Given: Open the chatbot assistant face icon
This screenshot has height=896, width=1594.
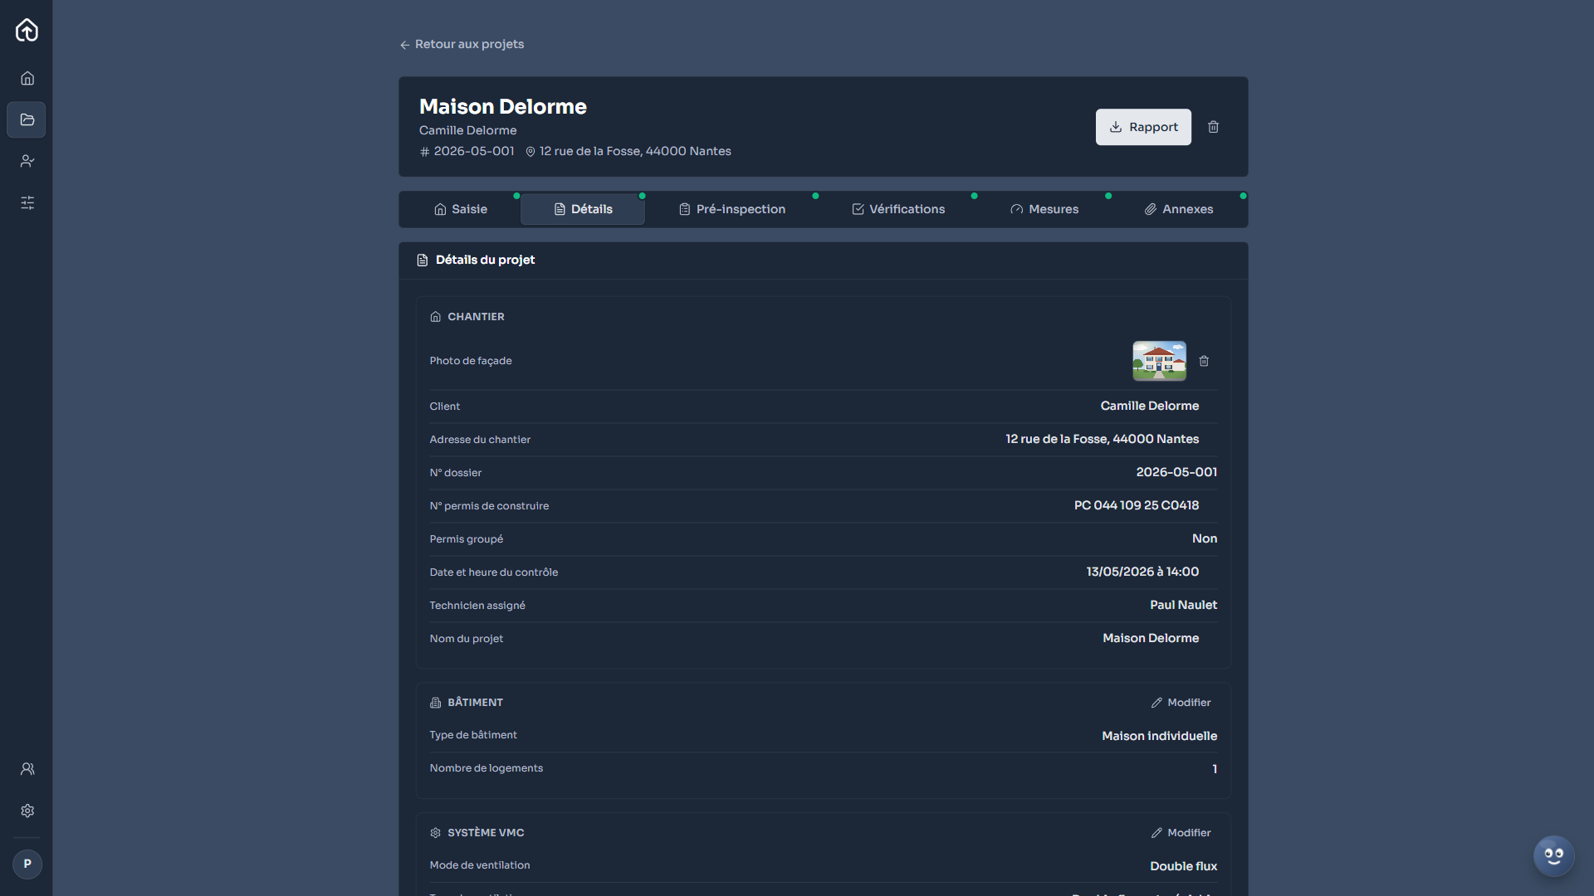Looking at the screenshot, I should 1553,855.
